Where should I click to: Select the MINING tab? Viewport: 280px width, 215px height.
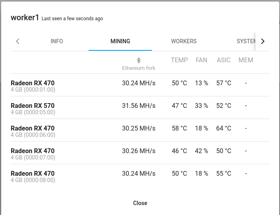click(x=120, y=41)
